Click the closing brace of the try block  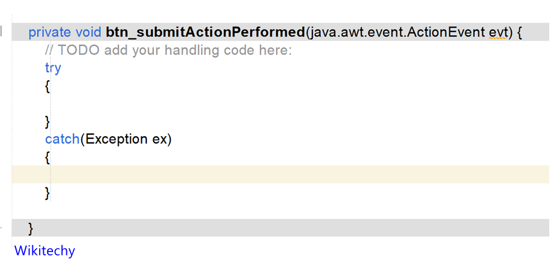coord(47,122)
